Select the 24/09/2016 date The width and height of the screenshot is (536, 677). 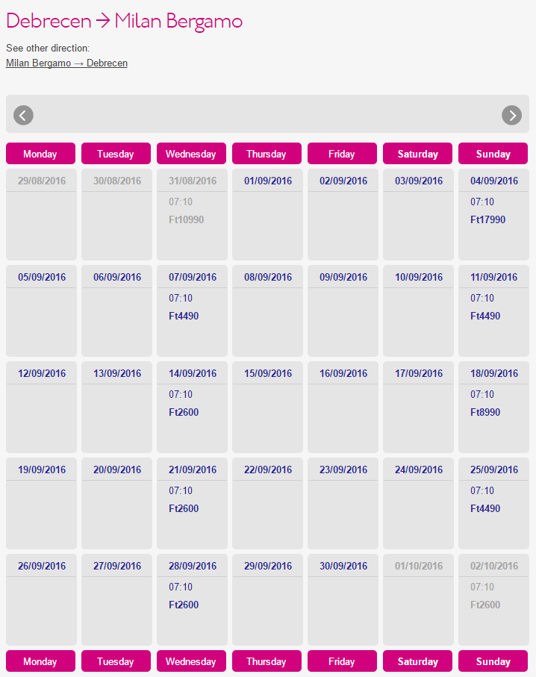[419, 469]
